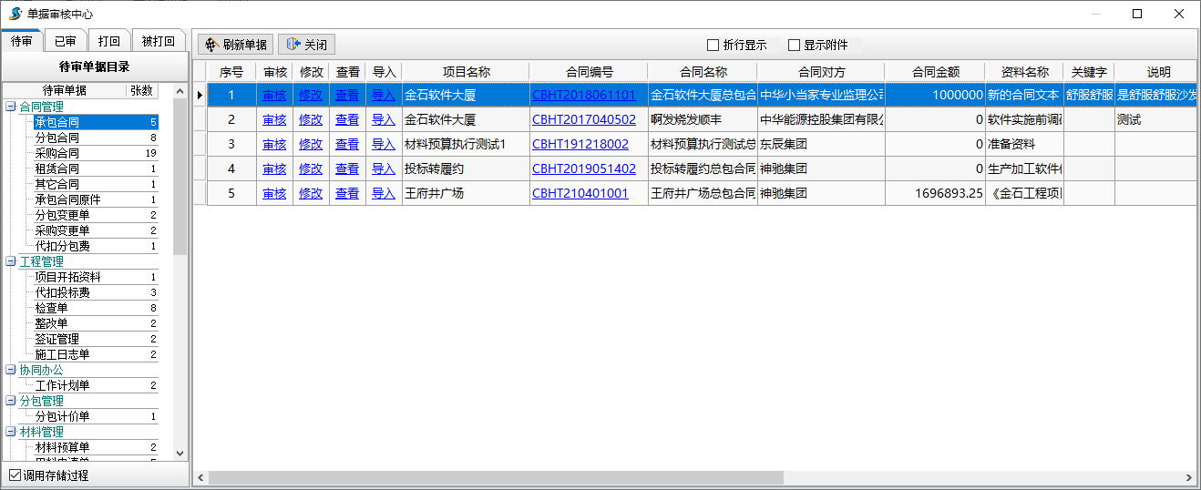The width and height of the screenshot is (1201, 490).
Task: Collapse the 材料管理 tree node
Action: (x=11, y=432)
